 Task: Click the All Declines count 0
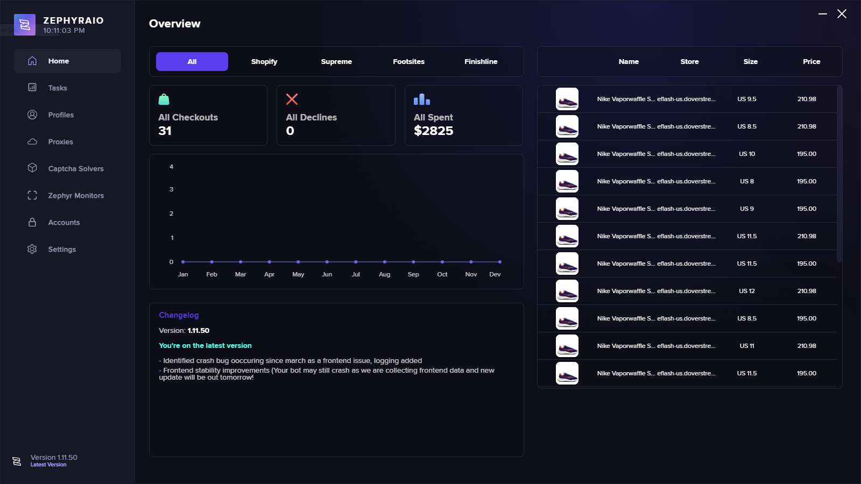click(290, 131)
